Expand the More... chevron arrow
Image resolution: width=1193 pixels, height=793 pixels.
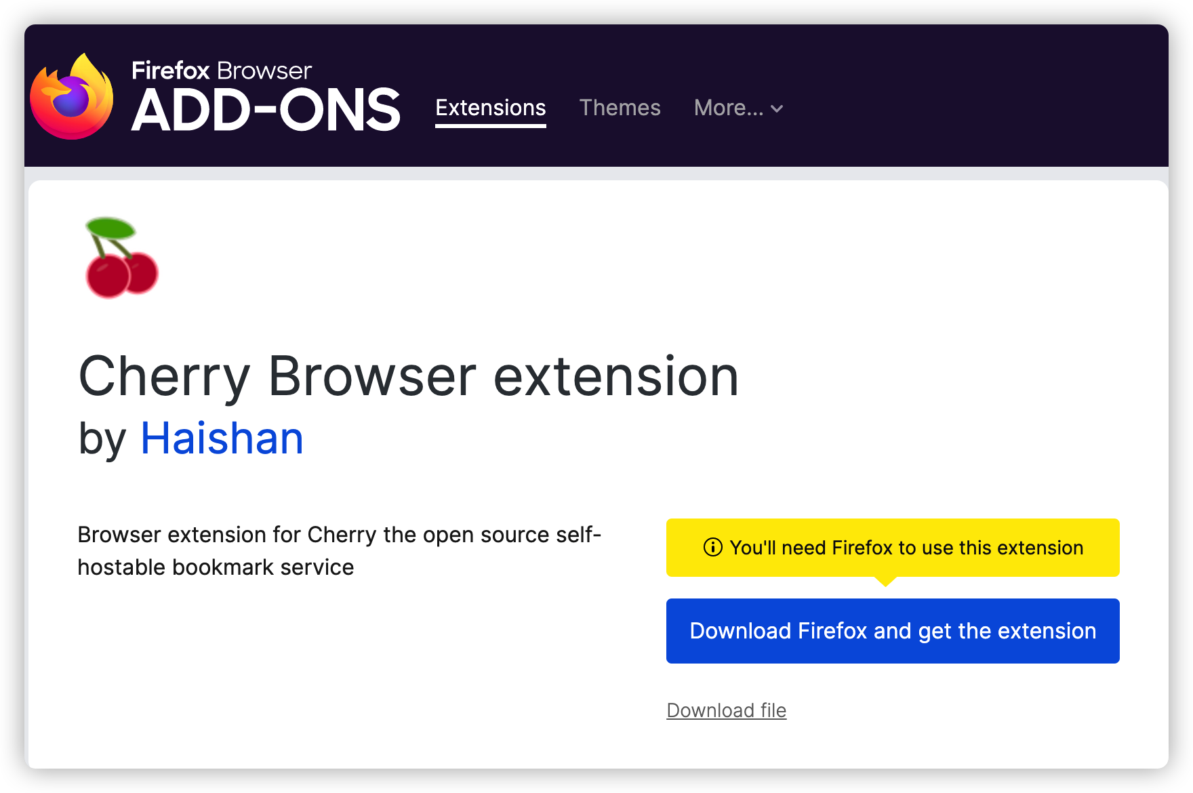(777, 109)
